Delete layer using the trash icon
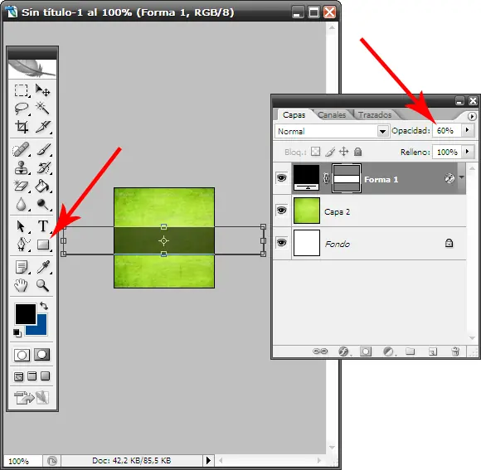Viewport: 481px width, 470px height. [x=455, y=351]
